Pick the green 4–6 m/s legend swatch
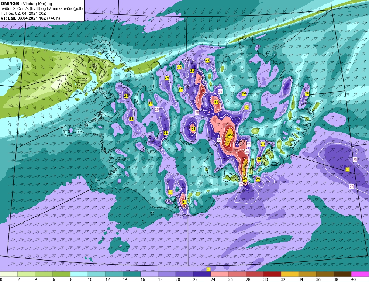Viewport: 369px width, 282px height. (x=44, y=274)
